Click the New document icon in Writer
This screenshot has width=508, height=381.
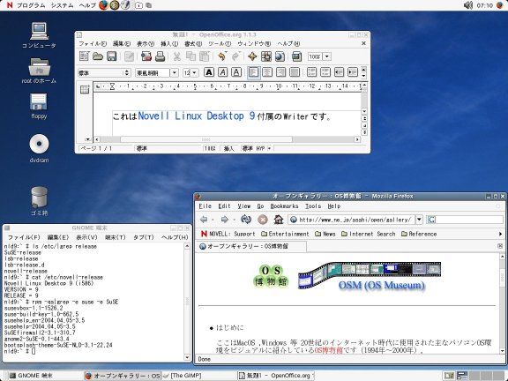click(x=85, y=56)
